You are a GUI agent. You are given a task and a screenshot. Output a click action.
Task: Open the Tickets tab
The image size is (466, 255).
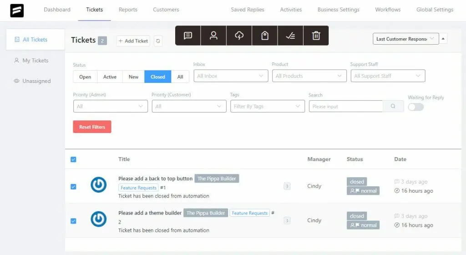[x=95, y=10]
